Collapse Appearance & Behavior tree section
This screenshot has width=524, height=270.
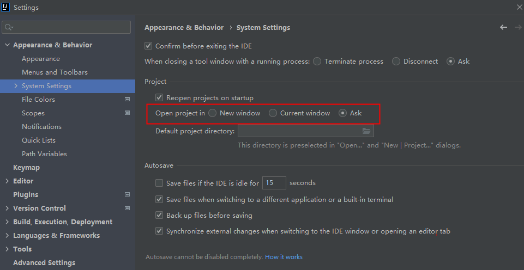tap(7, 45)
